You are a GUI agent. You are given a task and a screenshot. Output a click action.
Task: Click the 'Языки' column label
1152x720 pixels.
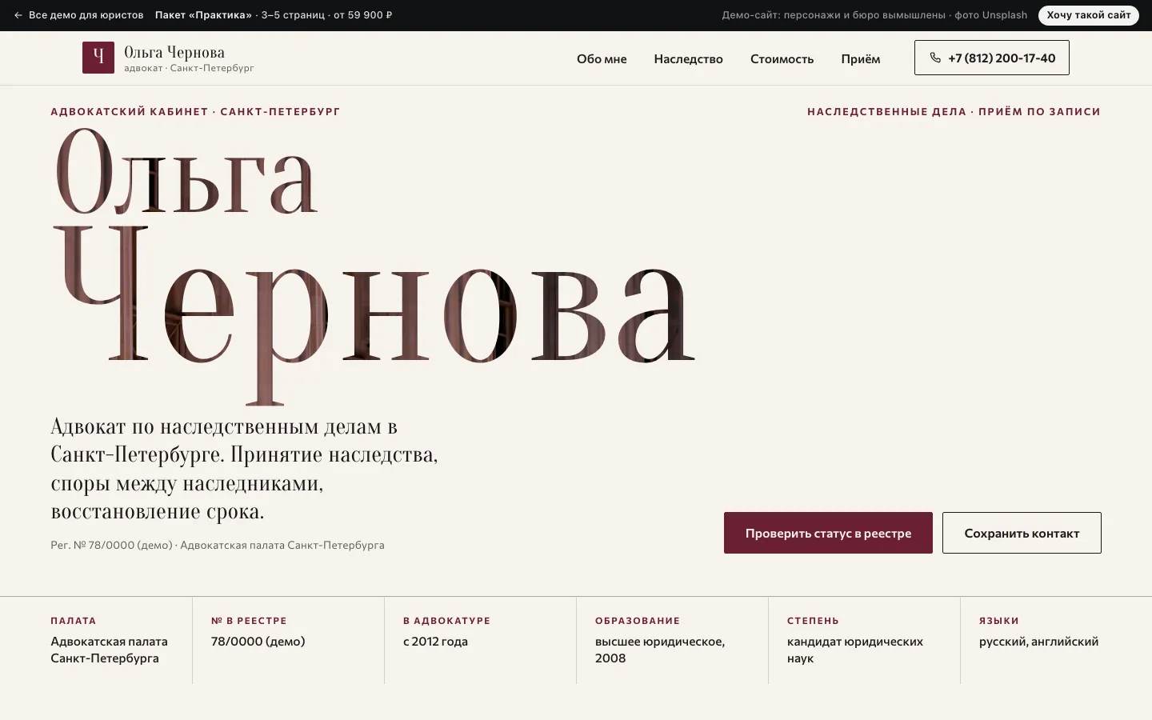(x=999, y=621)
